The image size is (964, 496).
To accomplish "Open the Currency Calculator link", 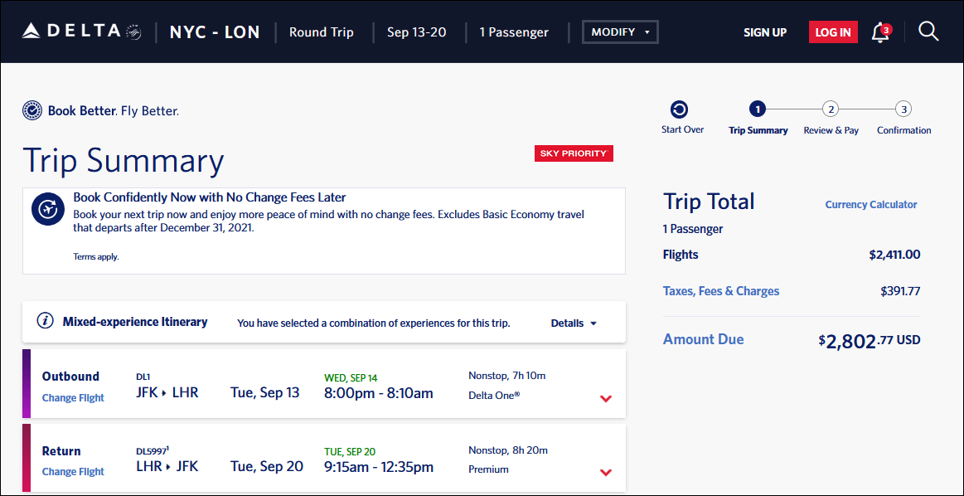I will coord(870,204).
